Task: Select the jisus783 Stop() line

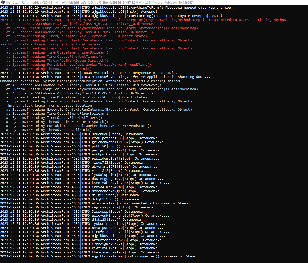Action: pos(75,163)
